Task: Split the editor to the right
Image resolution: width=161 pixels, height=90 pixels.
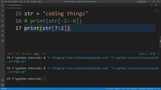Action: [156, 5]
